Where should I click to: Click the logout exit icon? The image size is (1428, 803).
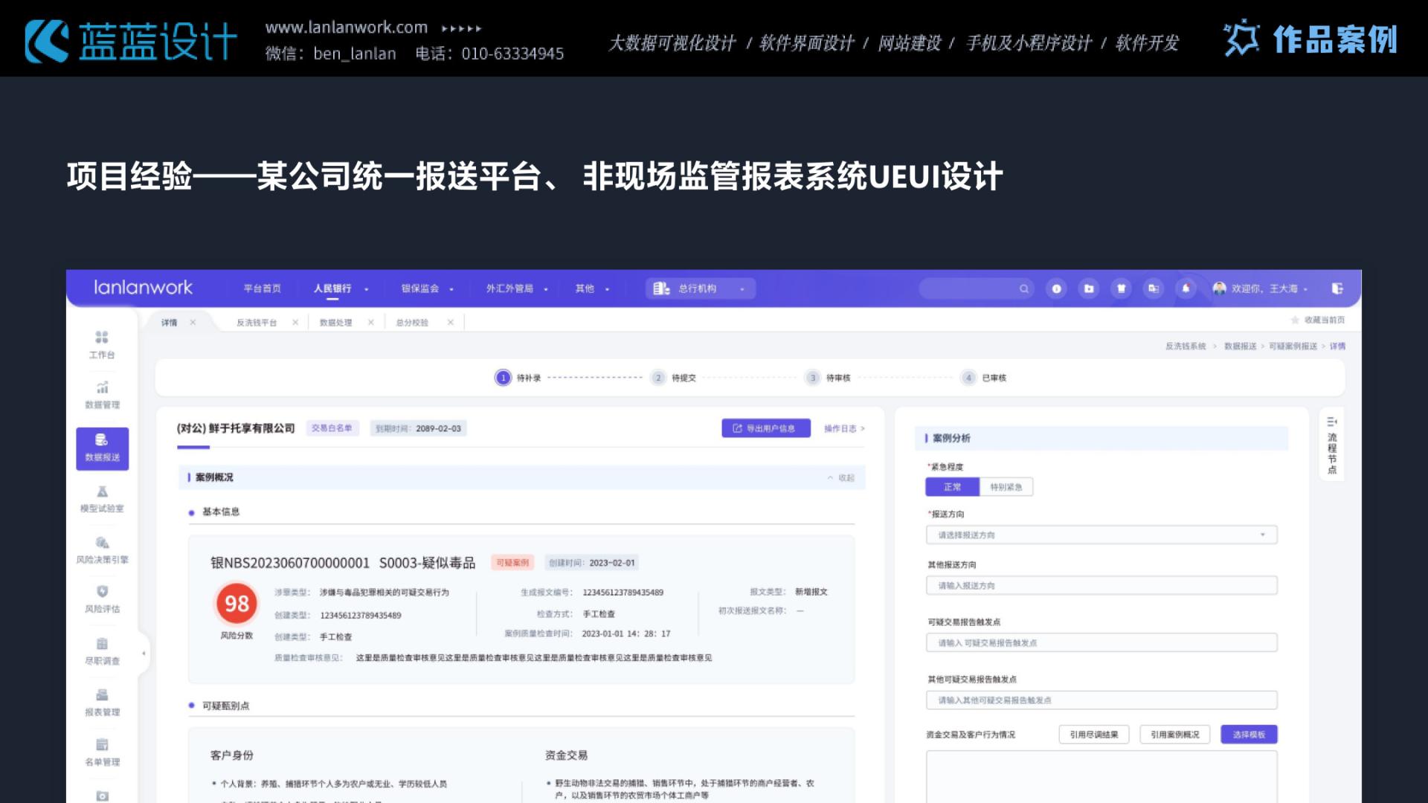(x=1337, y=288)
